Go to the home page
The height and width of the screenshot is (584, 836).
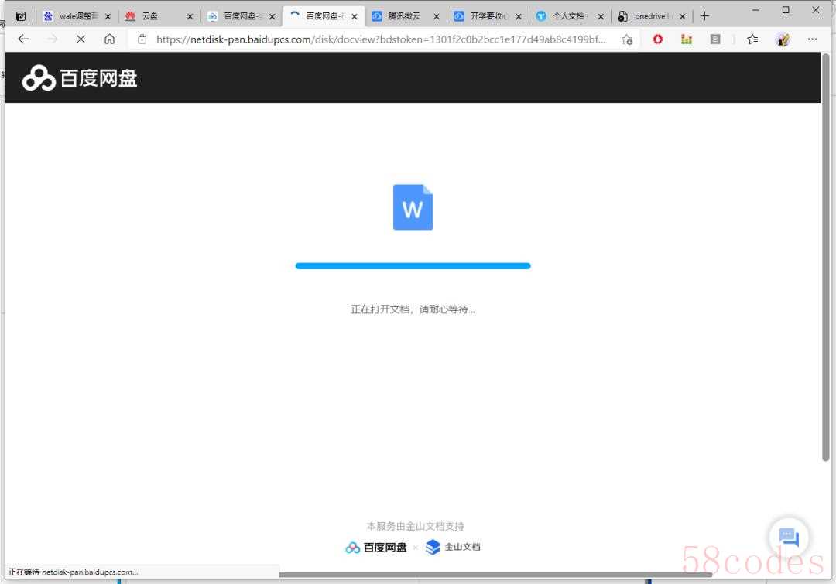(109, 39)
